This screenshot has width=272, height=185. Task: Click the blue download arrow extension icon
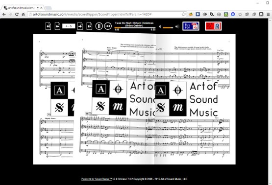(198, 14)
